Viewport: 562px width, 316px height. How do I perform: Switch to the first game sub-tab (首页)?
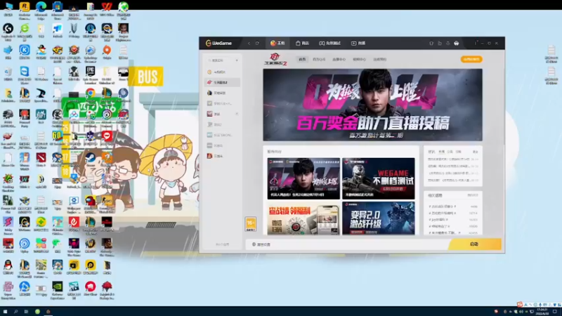pyautogui.click(x=302, y=60)
